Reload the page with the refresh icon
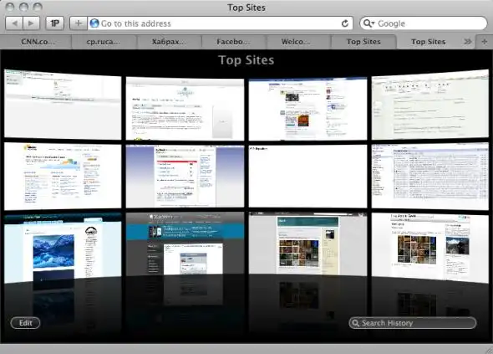The height and width of the screenshot is (354, 493). (x=345, y=23)
